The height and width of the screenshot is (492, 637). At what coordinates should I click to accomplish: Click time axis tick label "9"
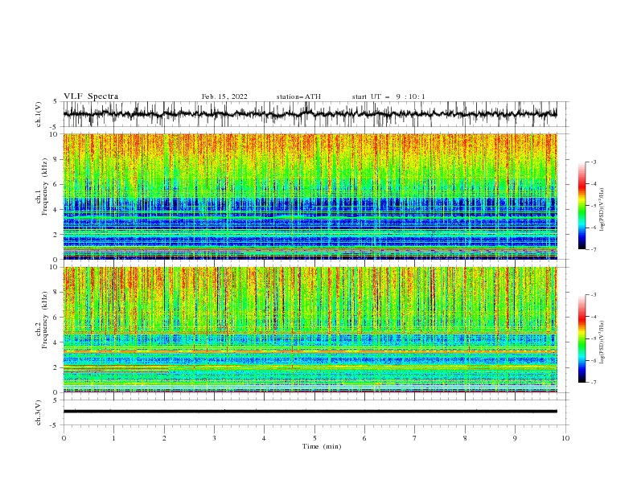515,438
